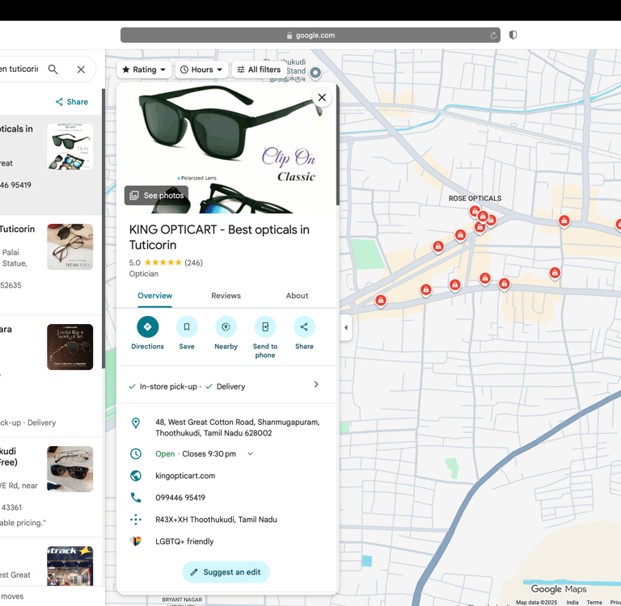Click the KING OPTICART title heading
This screenshot has height=606, width=621.
tap(219, 237)
